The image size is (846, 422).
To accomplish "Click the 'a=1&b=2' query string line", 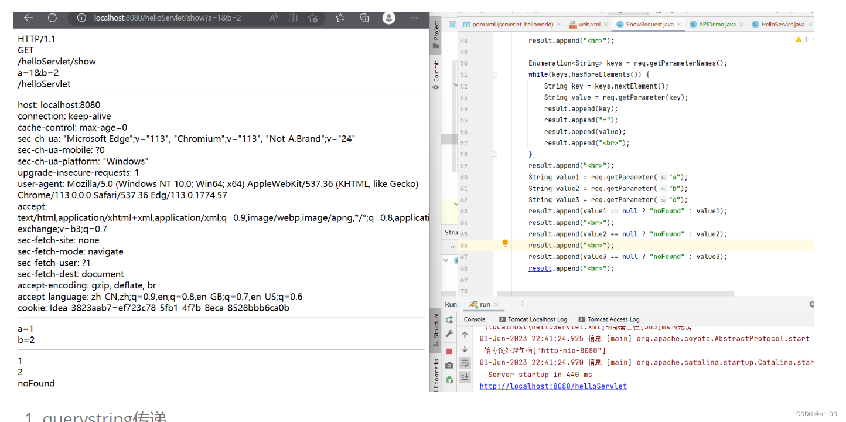I will coord(38,73).
